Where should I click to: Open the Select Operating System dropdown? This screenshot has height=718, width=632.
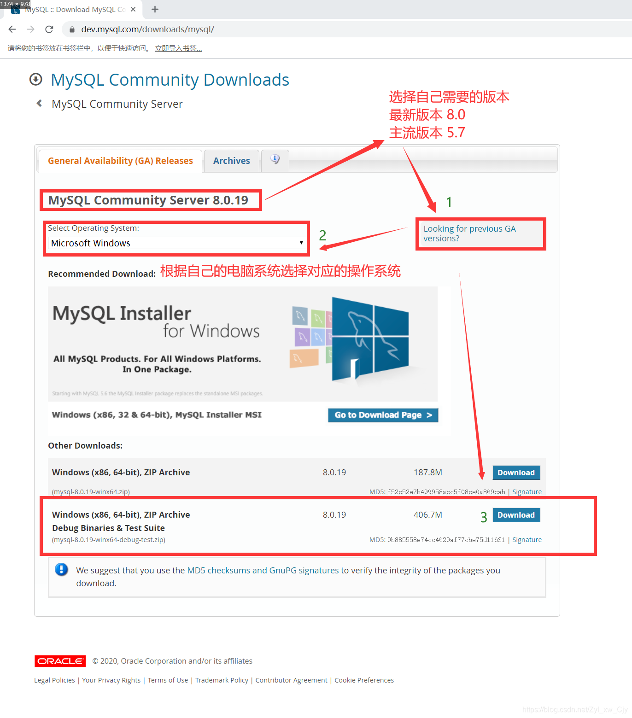pyautogui.click(x=177, y=243)
